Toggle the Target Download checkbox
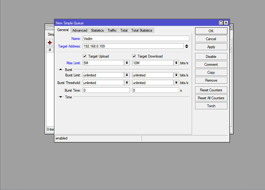265x190 pixels. pyautogui.click(x=134, y=56)
